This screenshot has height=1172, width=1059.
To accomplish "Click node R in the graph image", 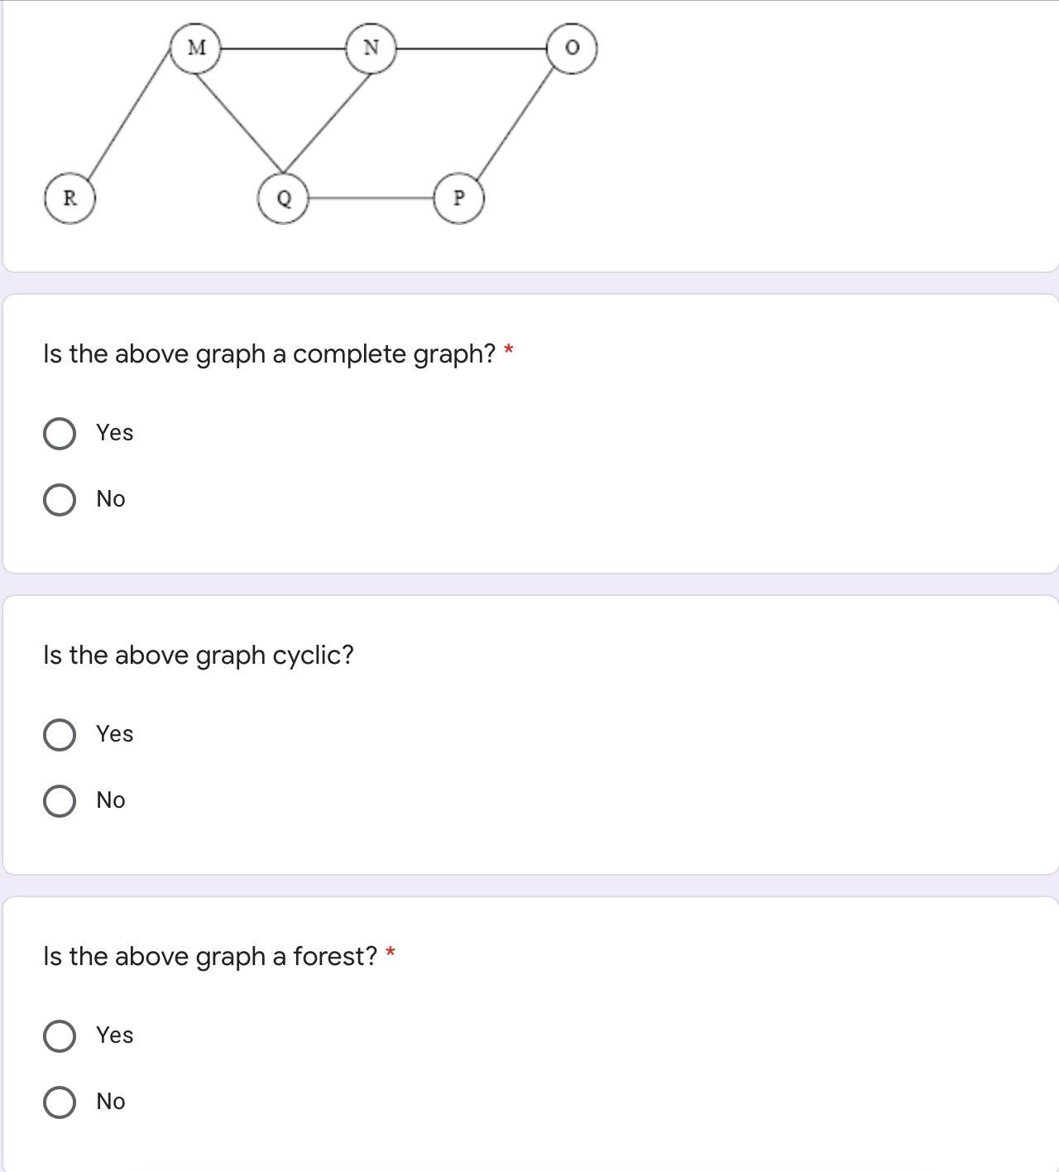I will coord(70,198).
